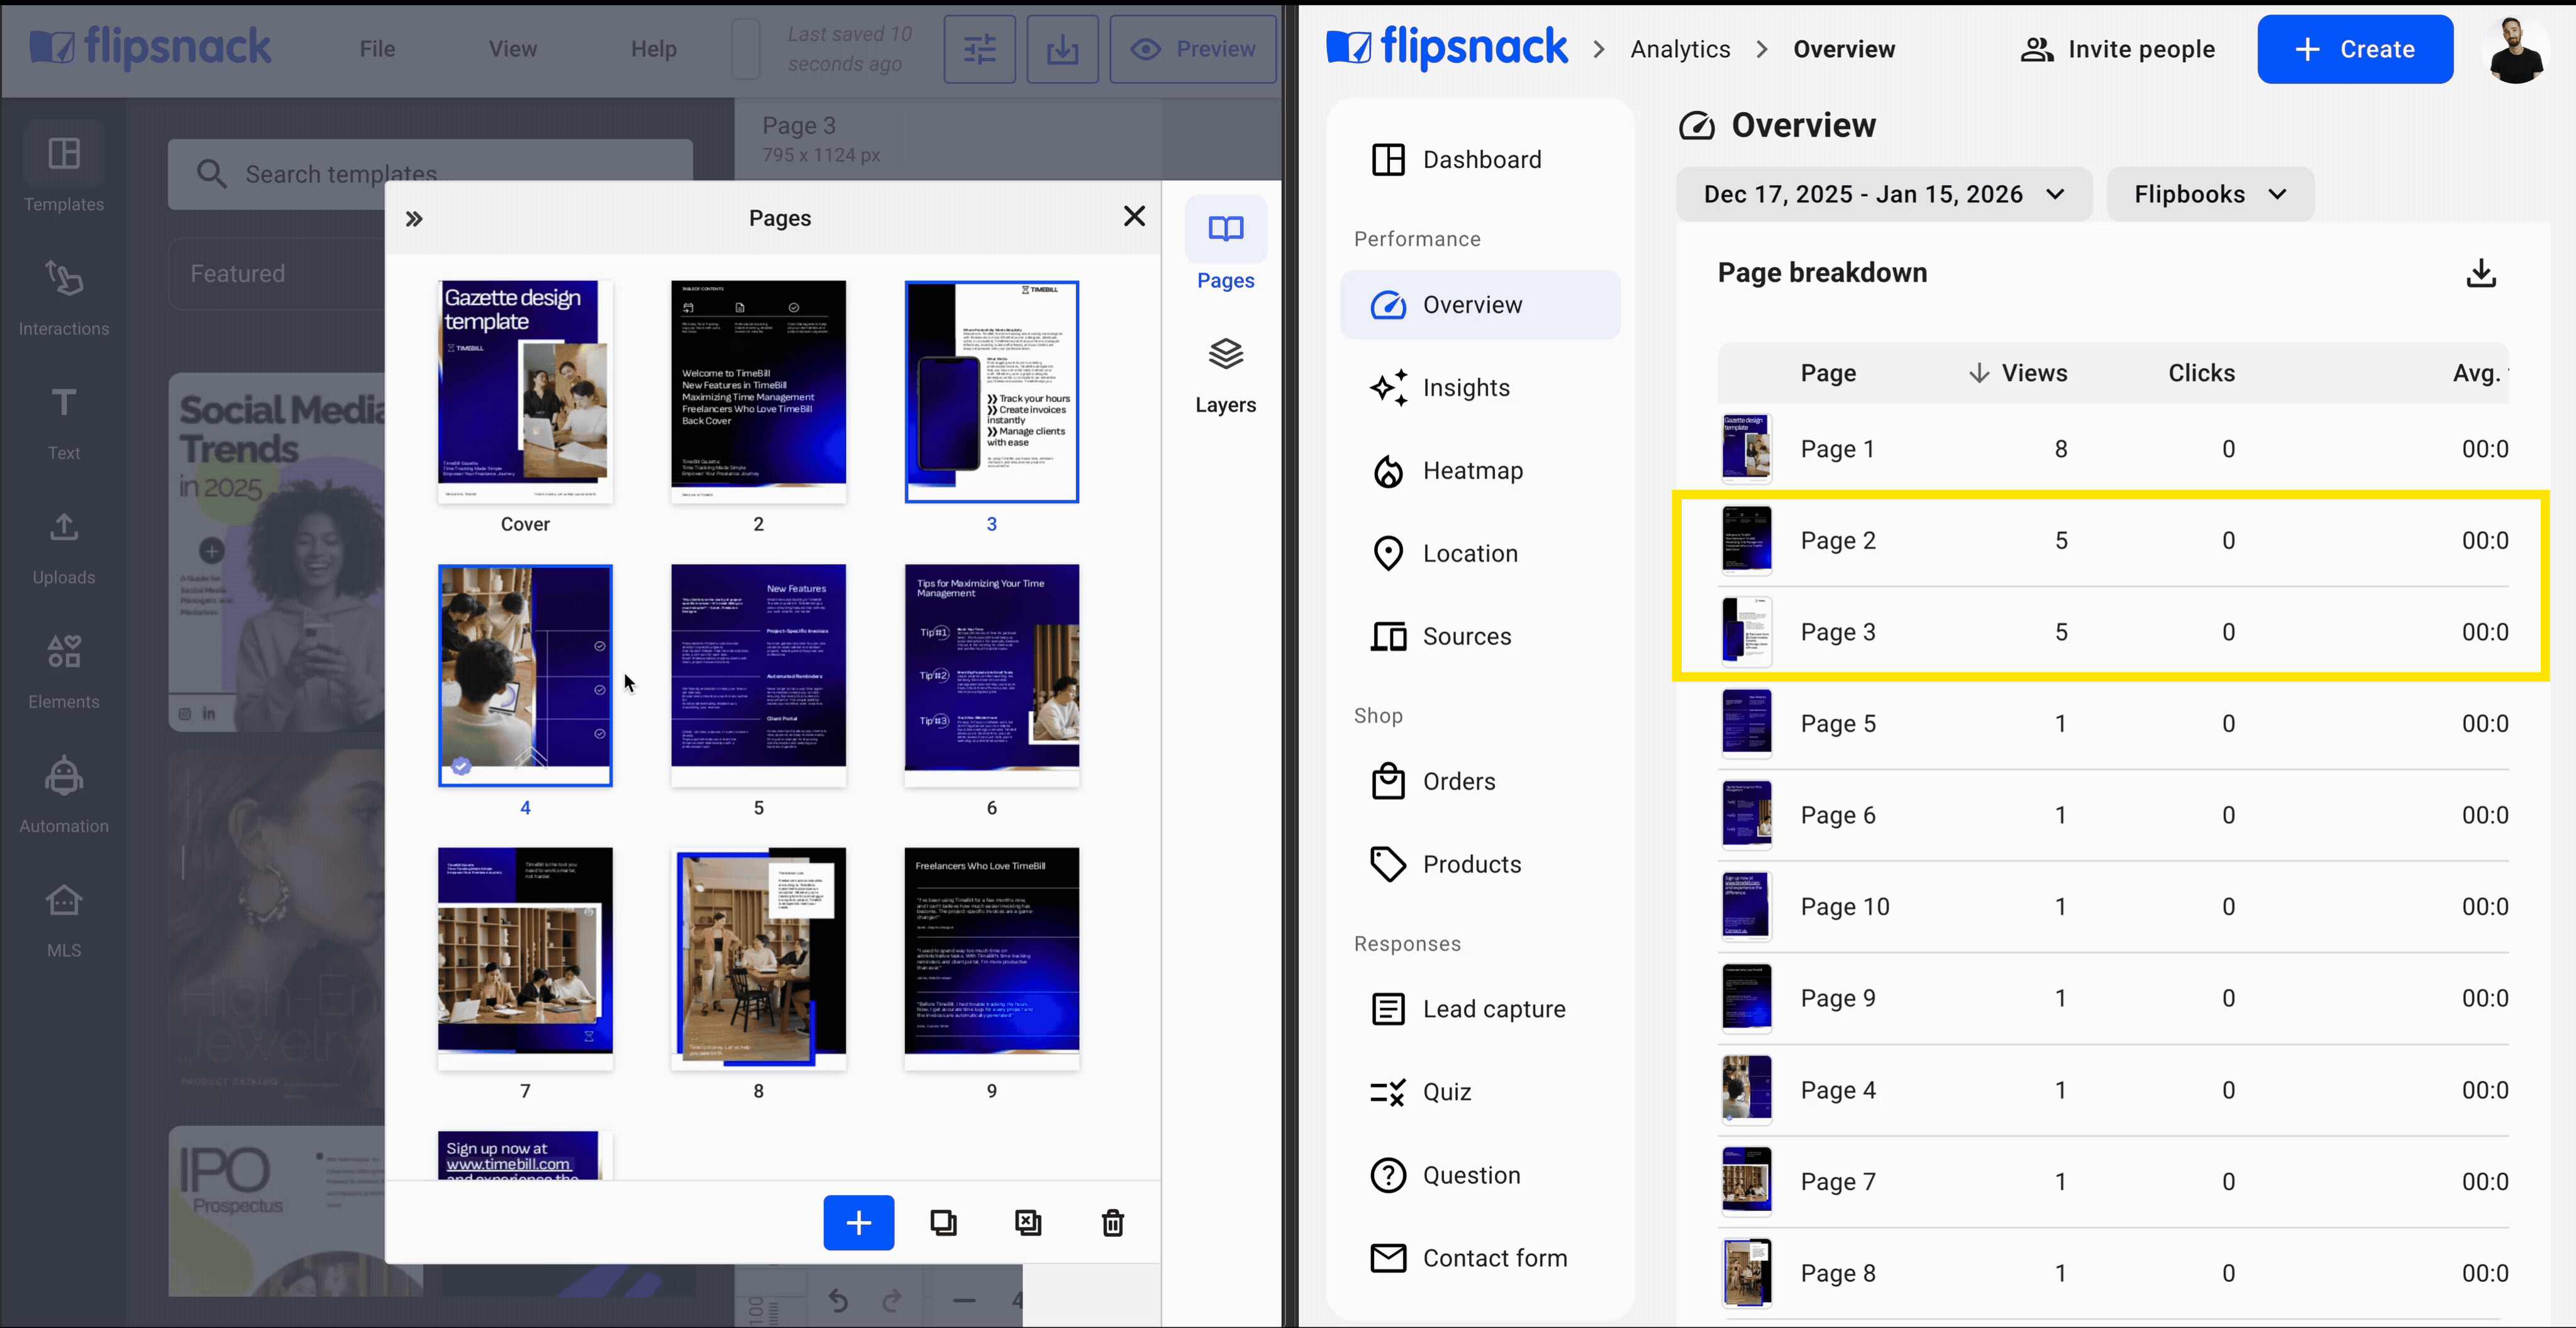Screen dimensions: 2576x1328
Task: Expand the Flipbooks filter dropdown
Action: (x=2209, y=194)
